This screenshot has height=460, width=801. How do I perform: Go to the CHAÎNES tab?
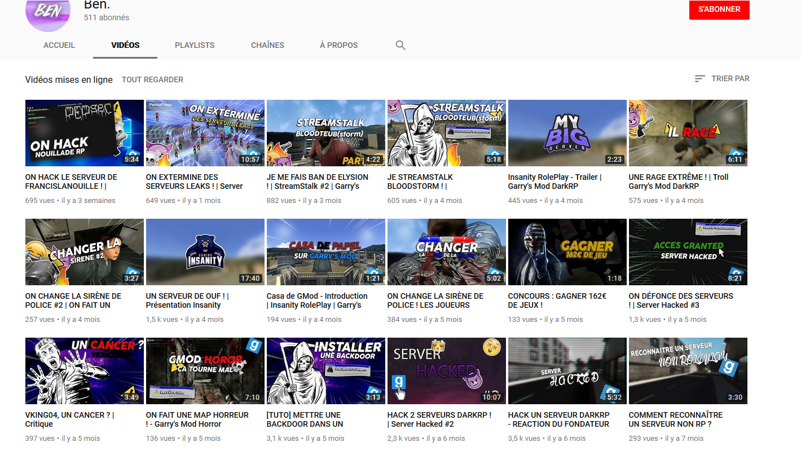267,45
